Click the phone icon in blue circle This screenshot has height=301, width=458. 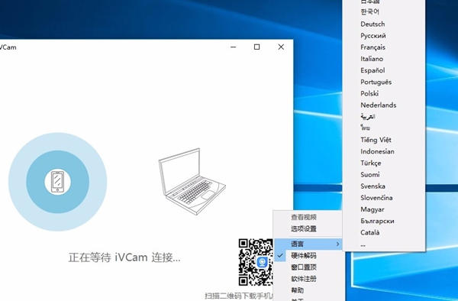[57, 182]
